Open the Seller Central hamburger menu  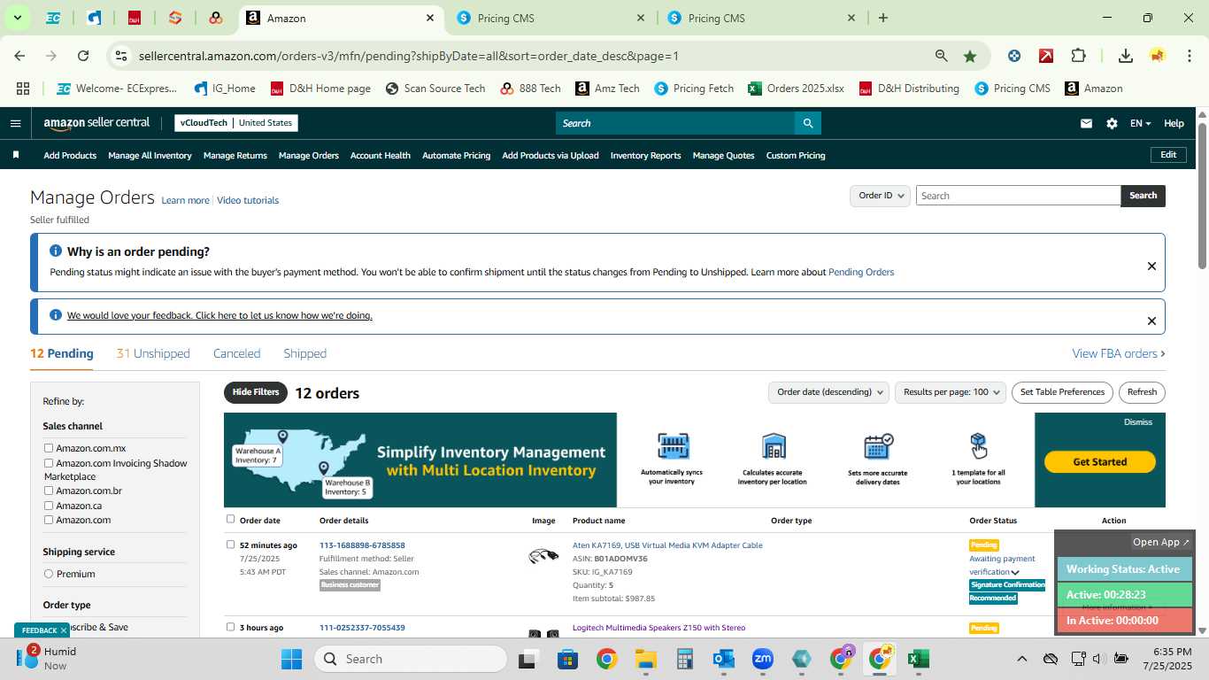tap(15, 123)
